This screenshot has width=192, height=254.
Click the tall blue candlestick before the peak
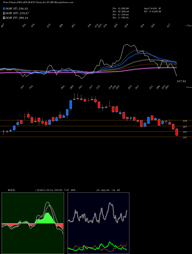tap(71, 105)
